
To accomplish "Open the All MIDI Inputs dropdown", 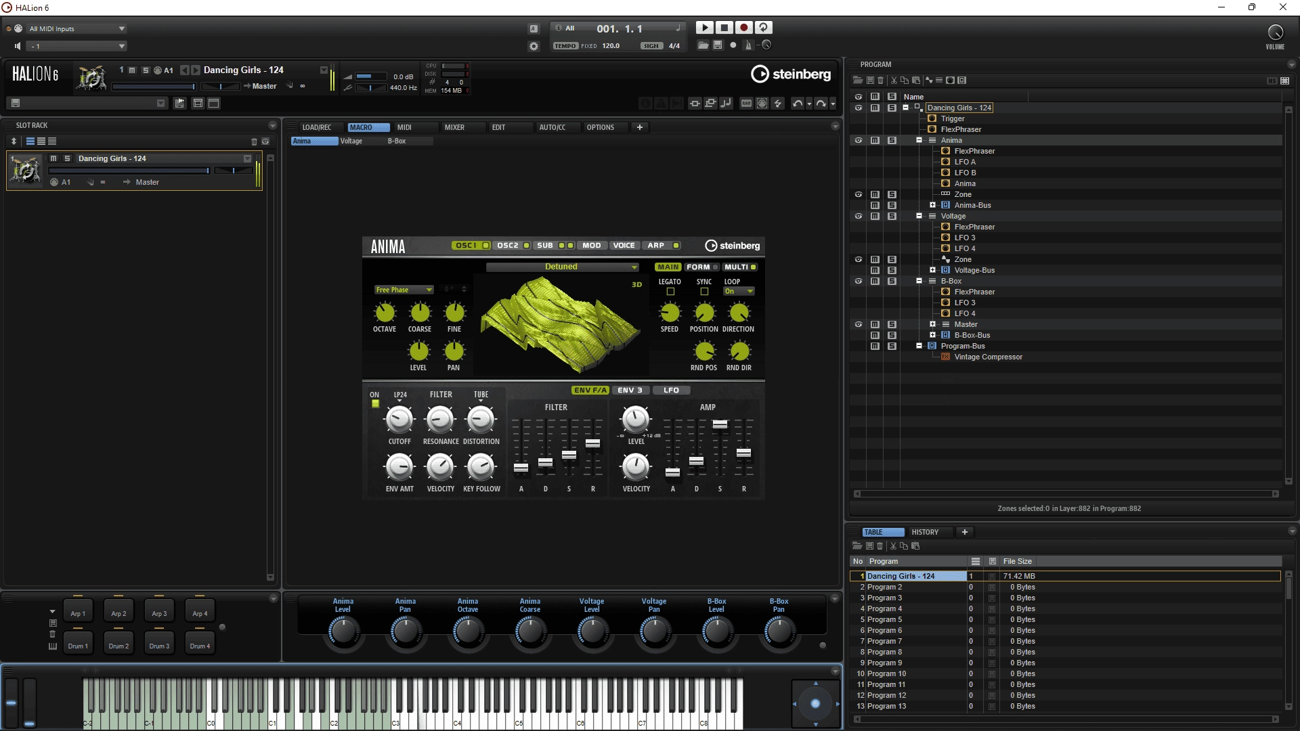I will tap(76, 28).
